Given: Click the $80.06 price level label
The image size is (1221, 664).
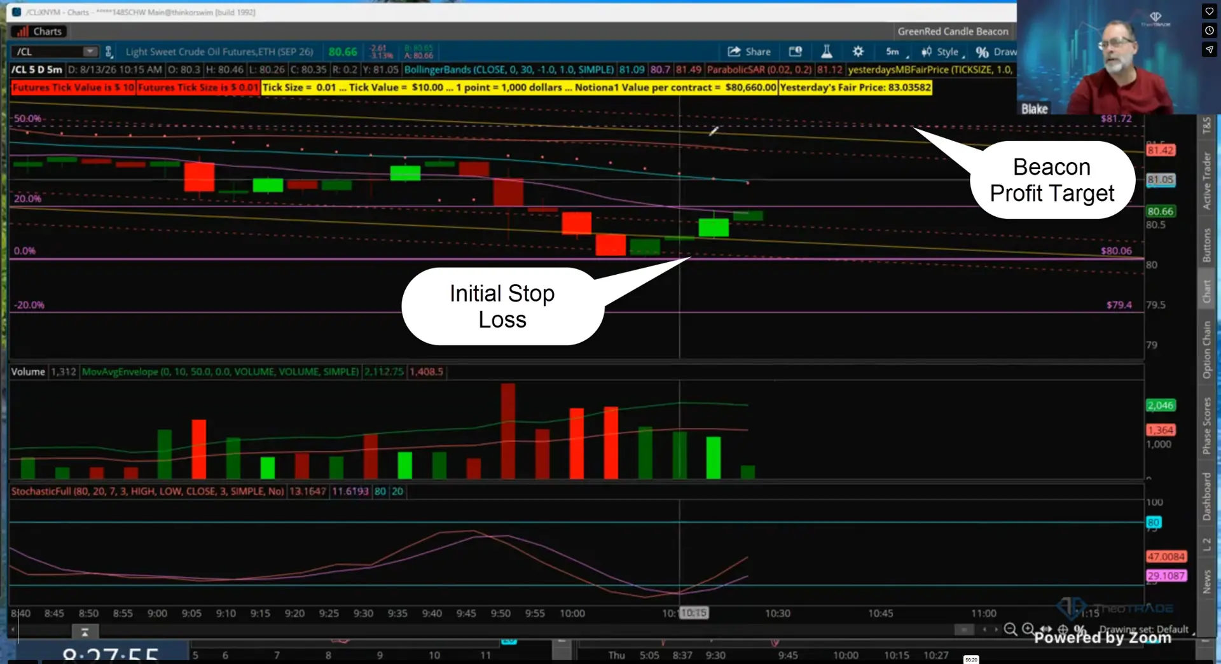Looking at the screenshot, I should (x=1116, y=251).
